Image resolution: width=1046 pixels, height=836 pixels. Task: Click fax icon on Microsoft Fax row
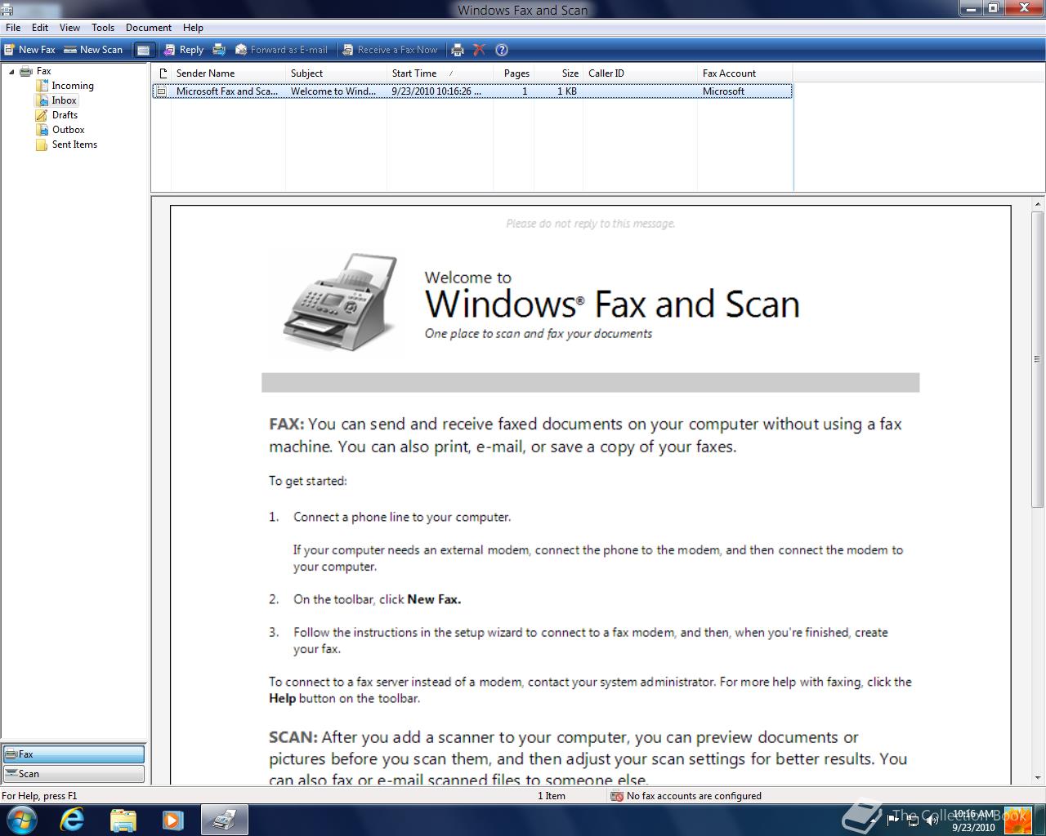pos(162,91)
